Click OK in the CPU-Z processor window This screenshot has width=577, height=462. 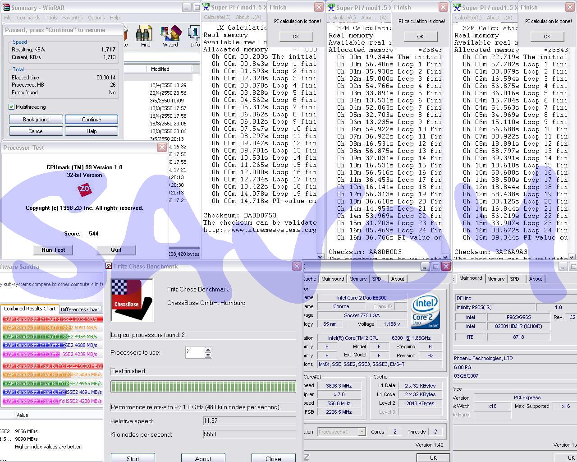pyautogui.click(x=433, y=457)
